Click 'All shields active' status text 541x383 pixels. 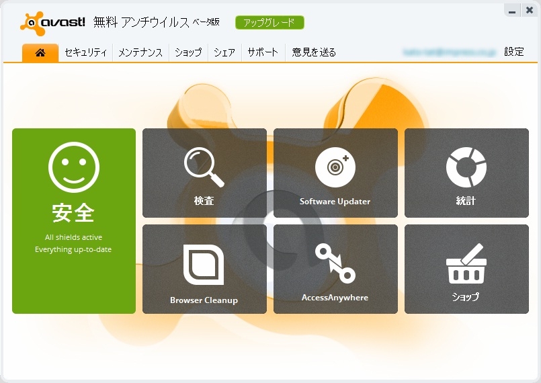73,237
